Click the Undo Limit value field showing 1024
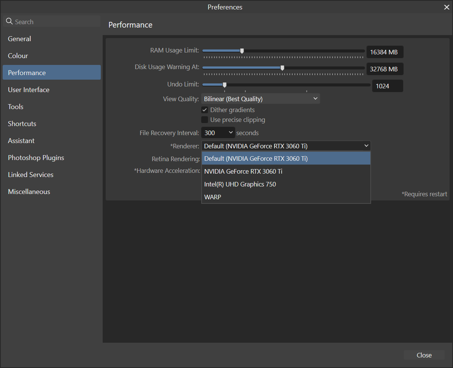This screenshot has height=368, width=453. tap(387, 86)
